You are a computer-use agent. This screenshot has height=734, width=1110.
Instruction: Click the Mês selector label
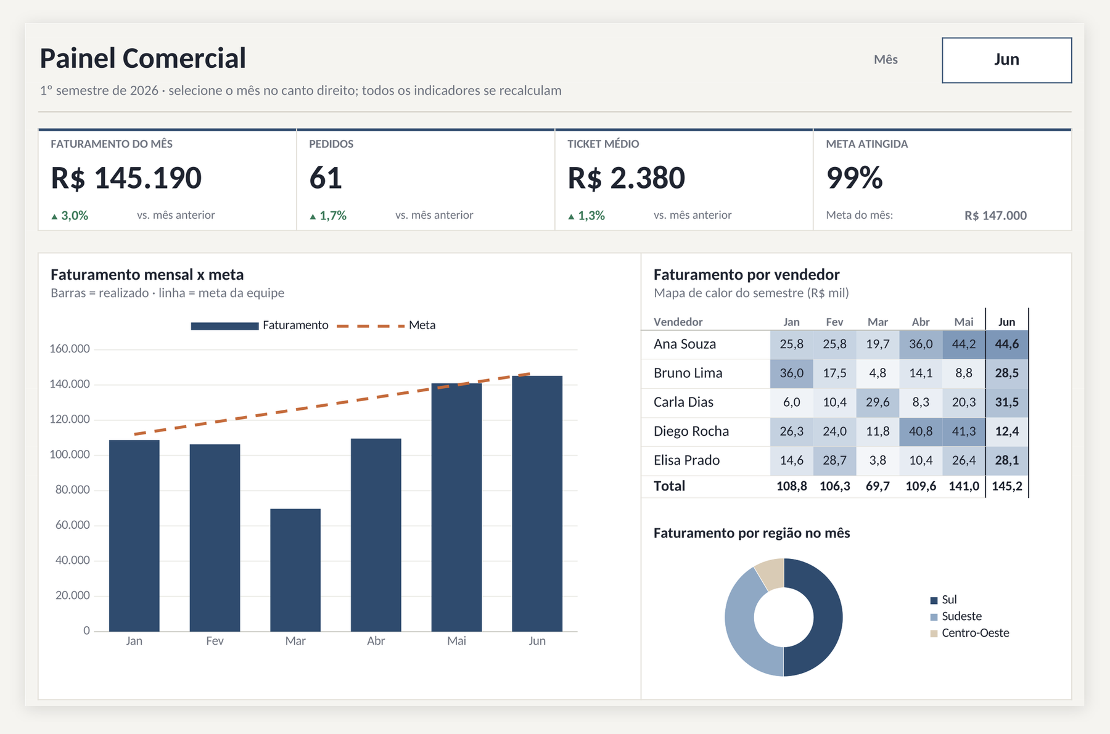click(x=886, y=60)
